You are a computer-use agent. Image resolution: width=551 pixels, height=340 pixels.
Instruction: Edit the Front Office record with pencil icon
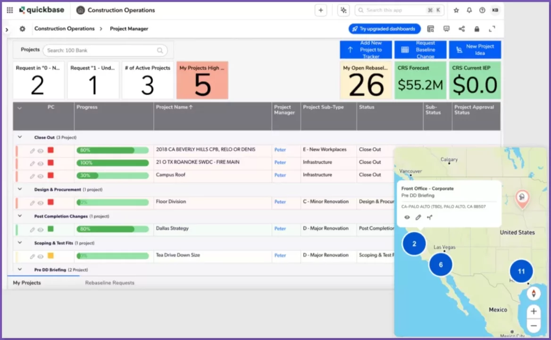click(418, 217)
